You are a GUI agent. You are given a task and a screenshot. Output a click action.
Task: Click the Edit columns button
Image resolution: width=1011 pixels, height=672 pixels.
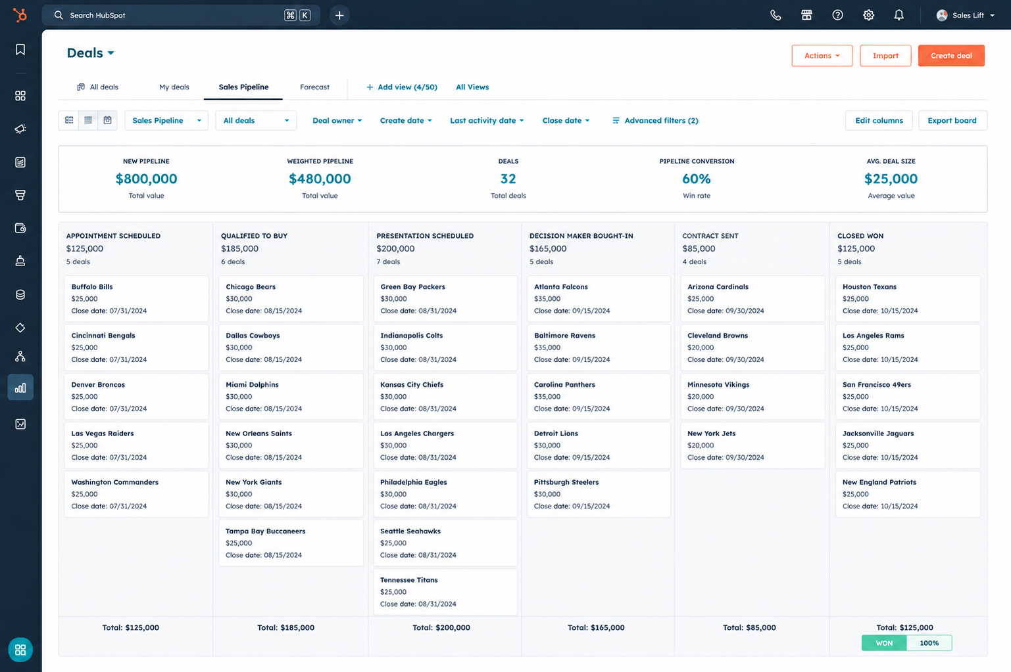click(x=879, y=120)
